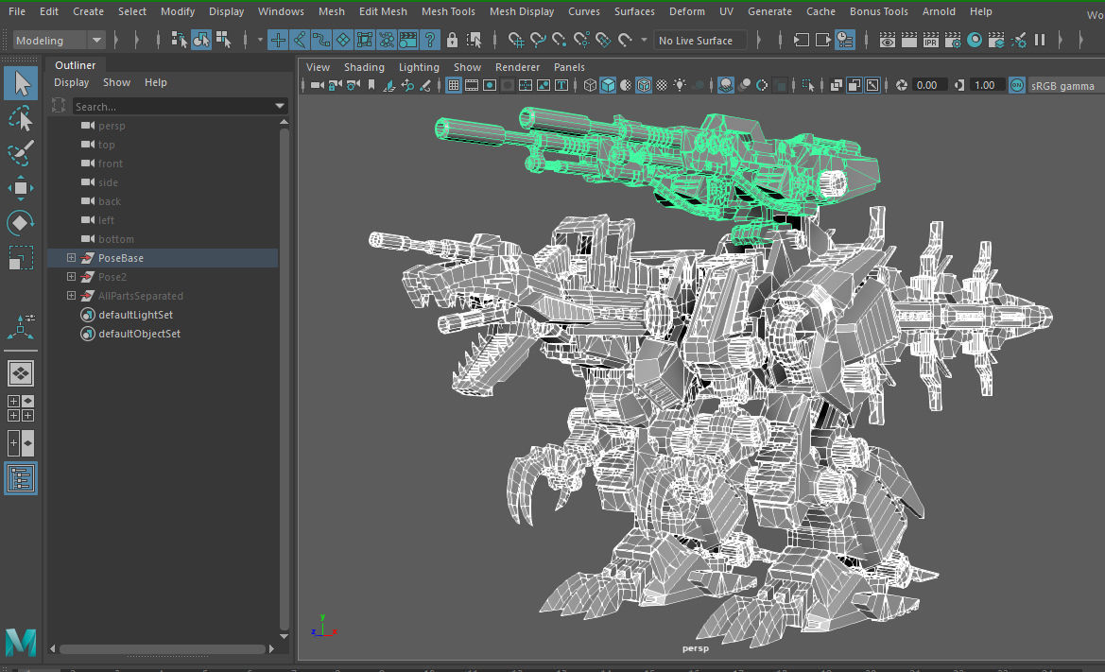
Task: Toggle Construction History on/off icon
Action: point(844,40)
